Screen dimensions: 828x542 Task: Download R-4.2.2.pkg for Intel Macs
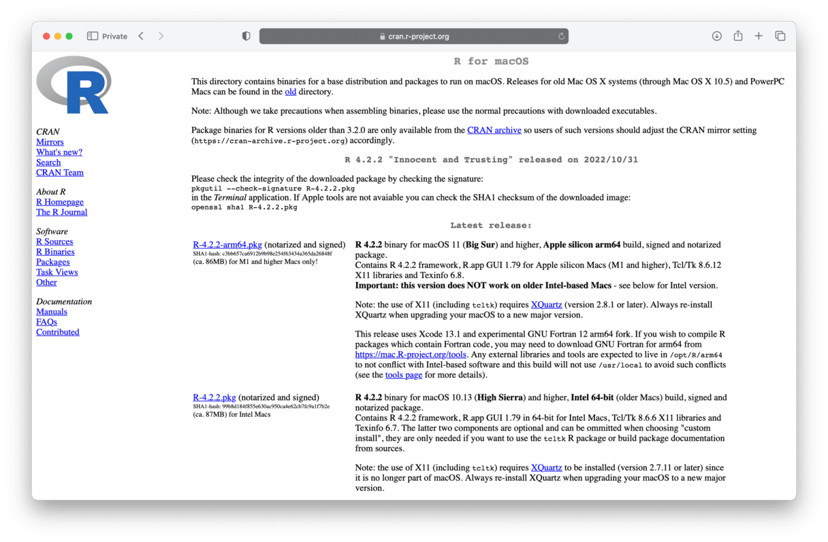[x=214, y=397]
